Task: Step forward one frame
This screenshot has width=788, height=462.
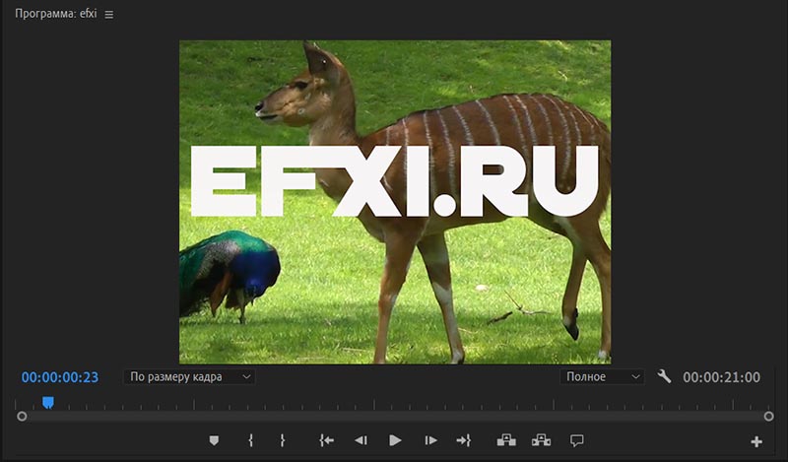Action: pos(430,440)
